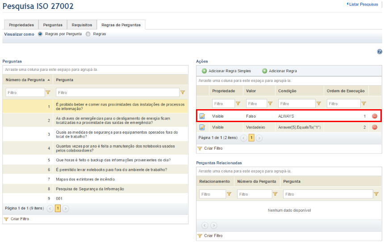The height and width of the screenshot is (242, 384).
Task: Click the Valor column header
Action: coord(259,90)
